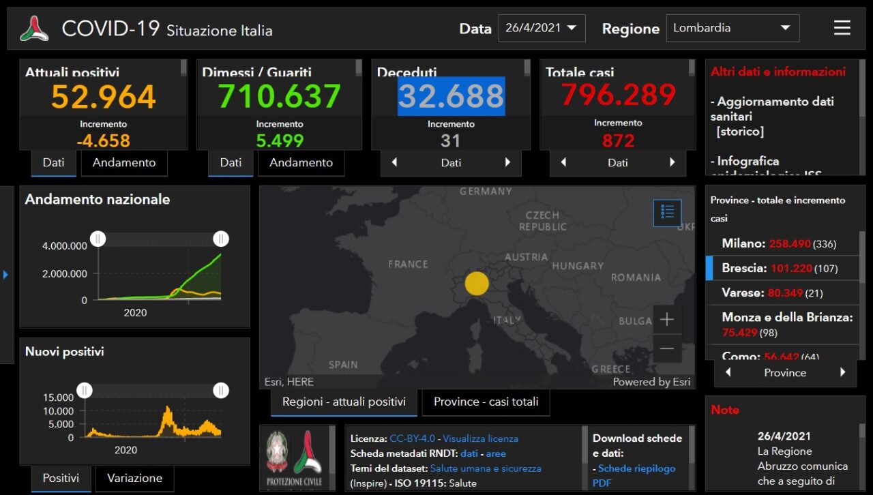Switch to Andamento tab under Attuali positivi
Viewport: 873px width, 495px height.
(x=124, y=162)
